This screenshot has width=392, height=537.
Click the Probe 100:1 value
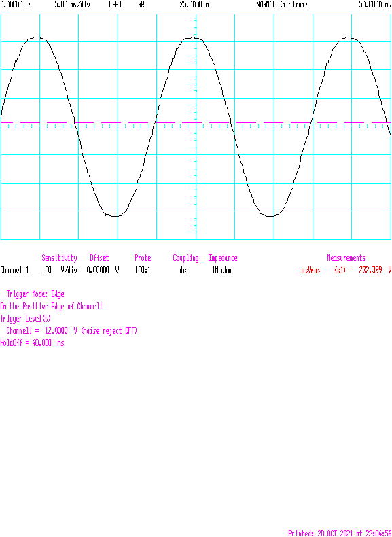click(x=143, y=271)
